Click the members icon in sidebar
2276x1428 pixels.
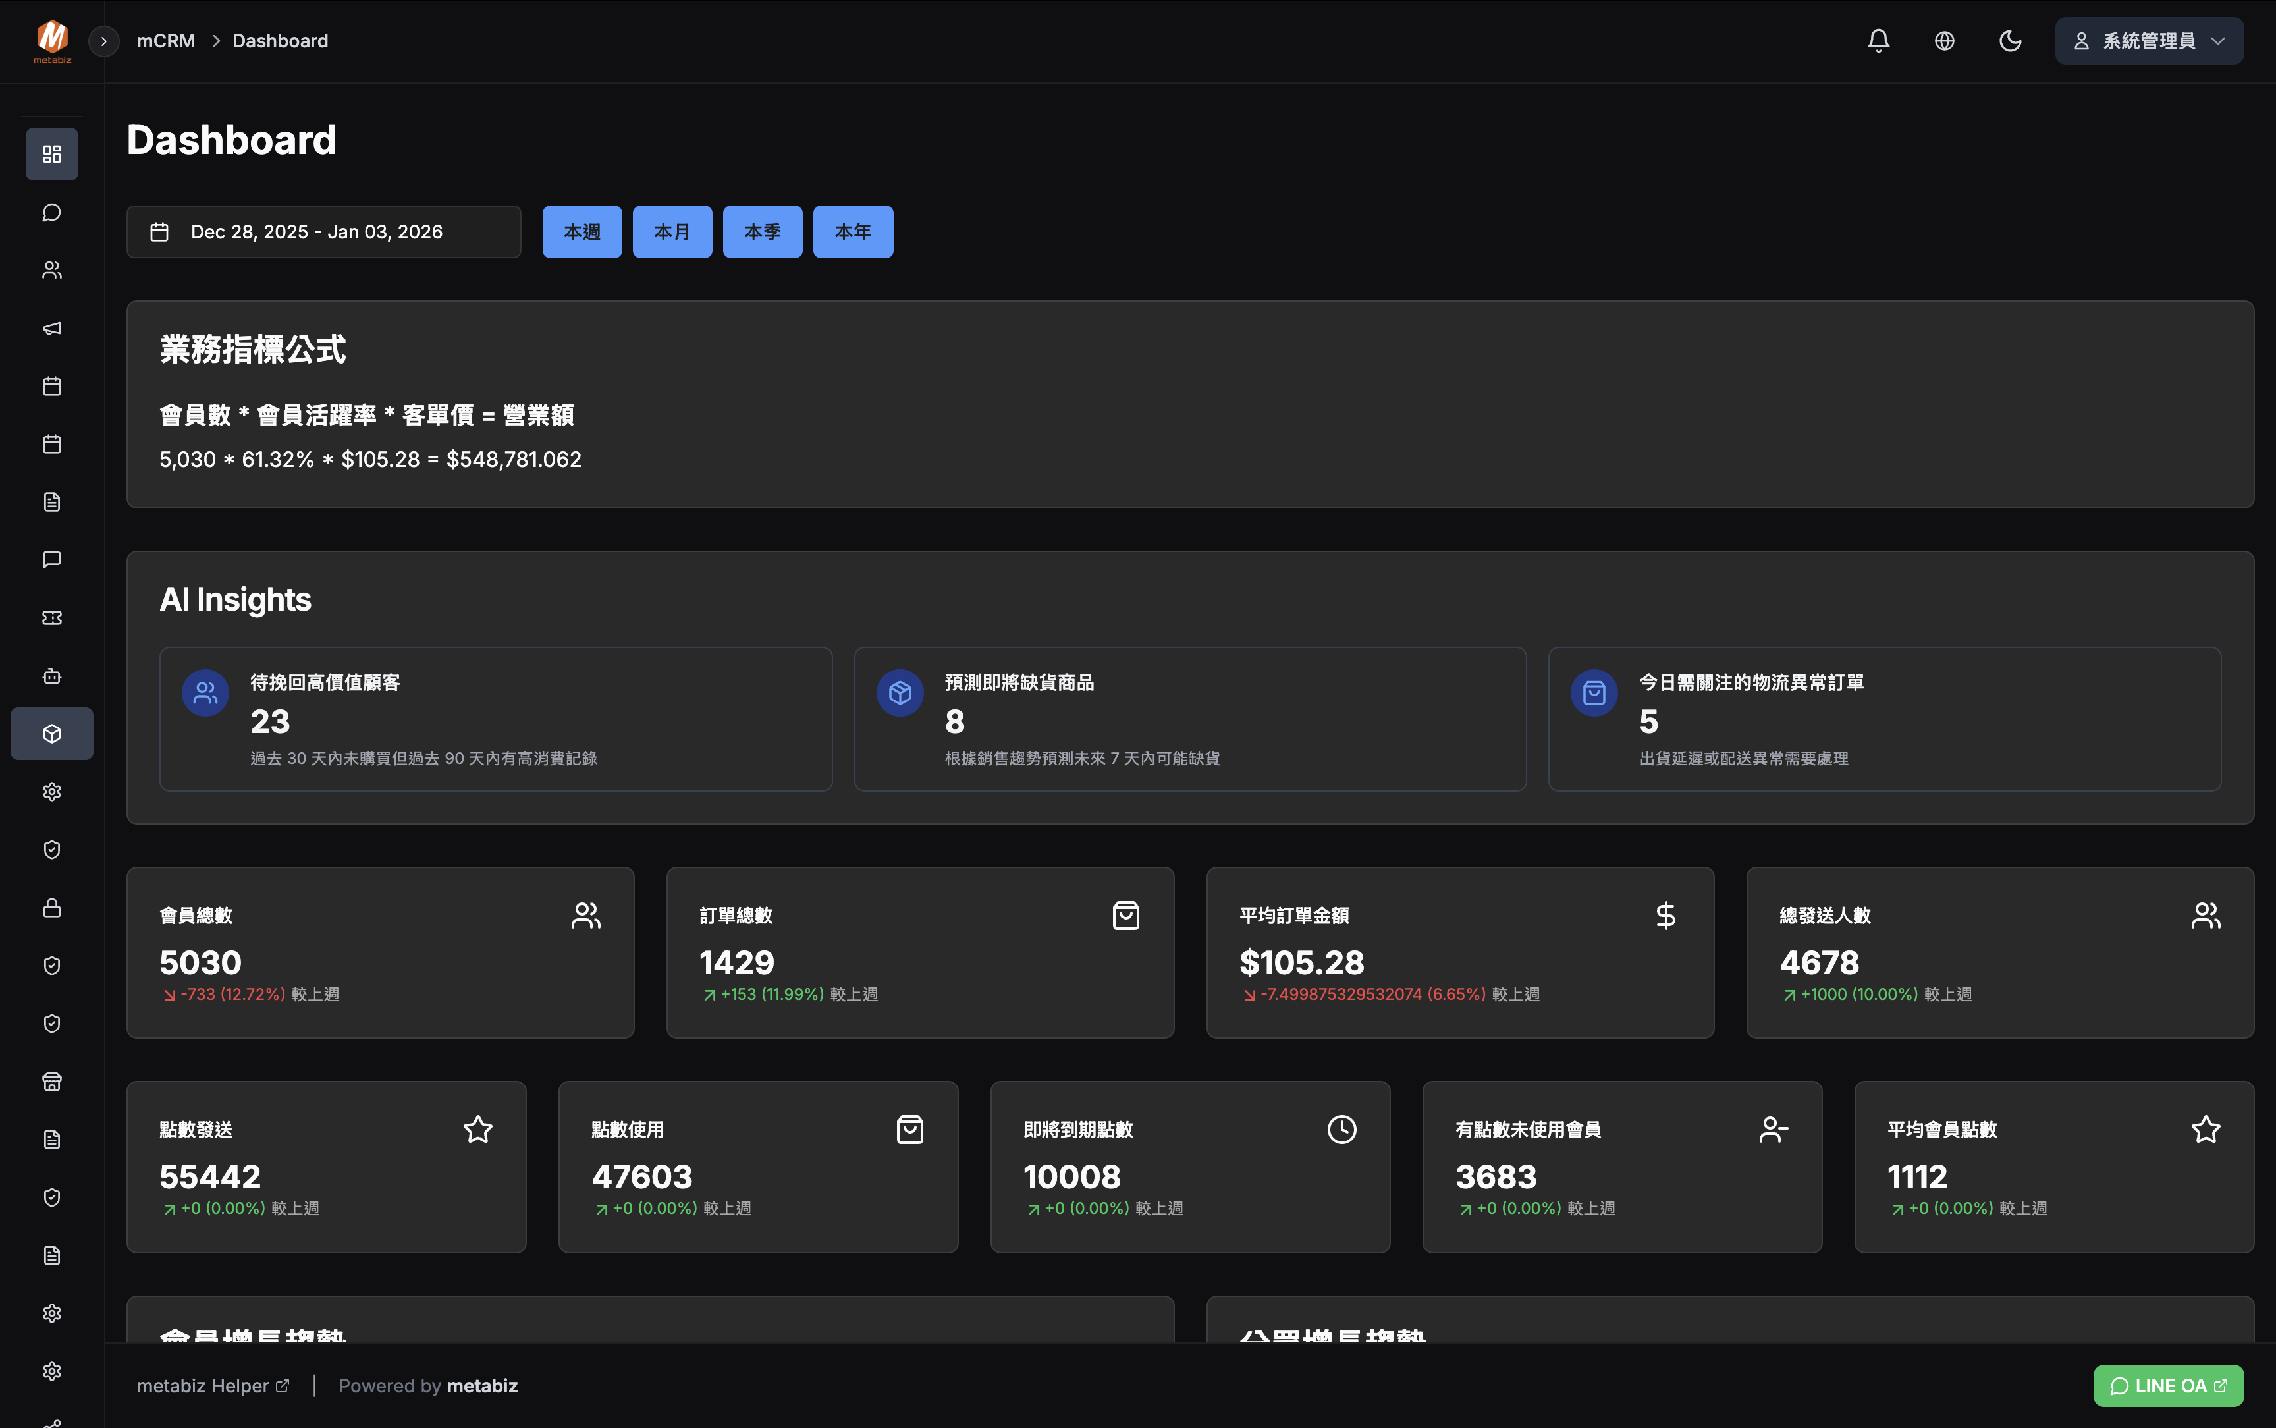(x=52, y=270)
